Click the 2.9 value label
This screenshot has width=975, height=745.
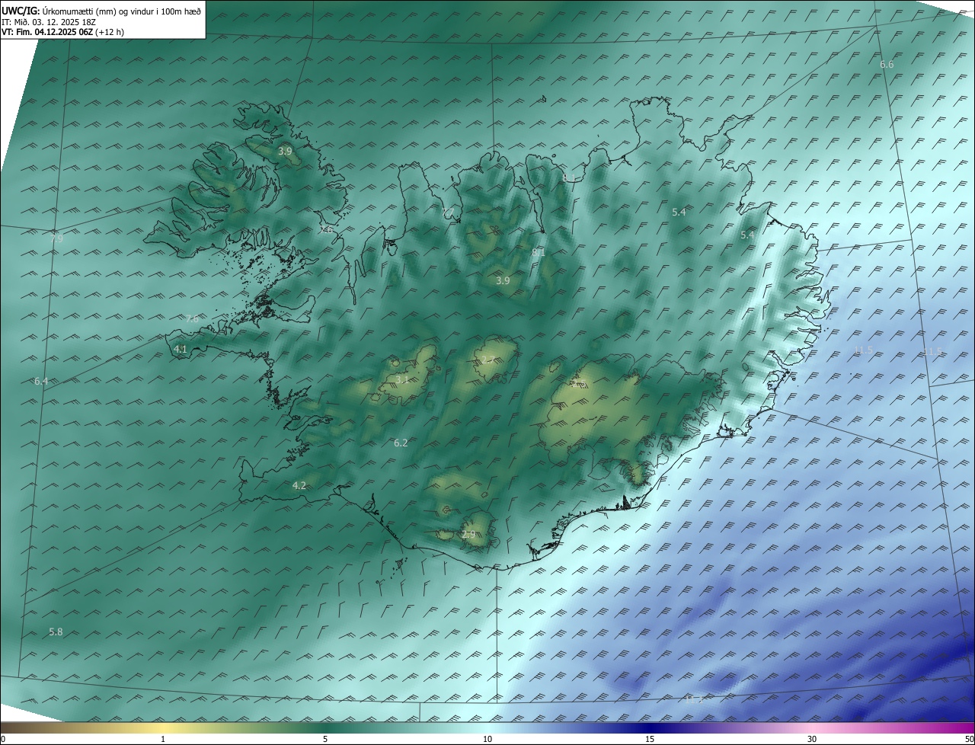[468, 535]
